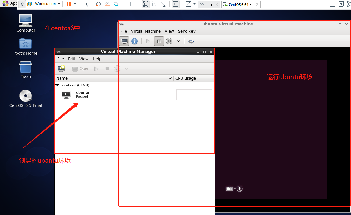Click the send Ctrl+Alt+Del icon
This screenshot has width=351, height=215.
[86, 4]
